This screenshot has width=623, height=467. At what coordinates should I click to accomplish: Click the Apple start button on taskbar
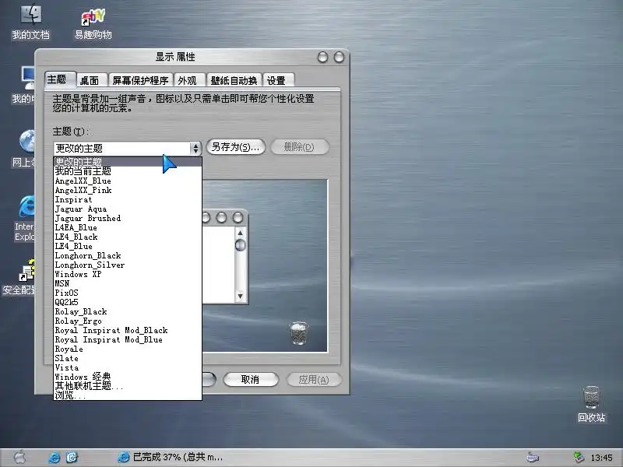[x=20, y=458]
